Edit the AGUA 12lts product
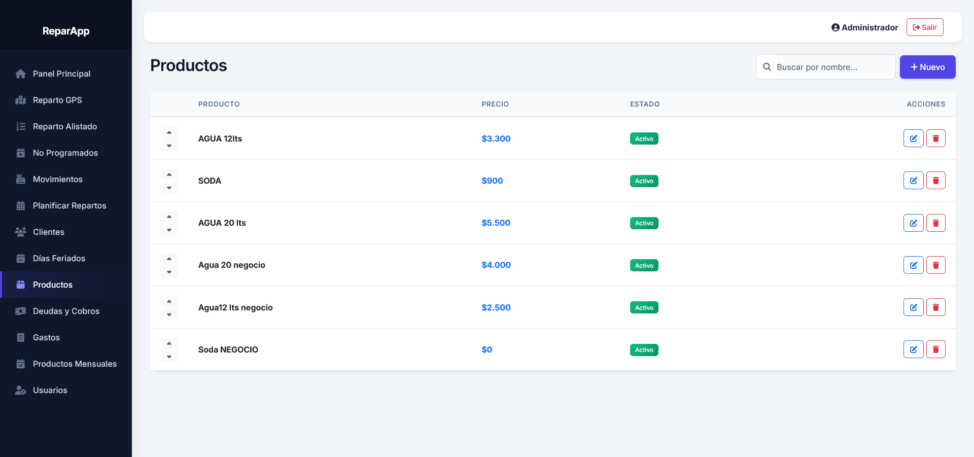974x457 pixels. point(913,138)
